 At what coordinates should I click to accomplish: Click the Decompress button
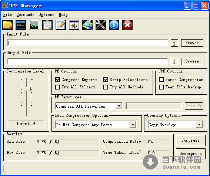pos(191,154)
